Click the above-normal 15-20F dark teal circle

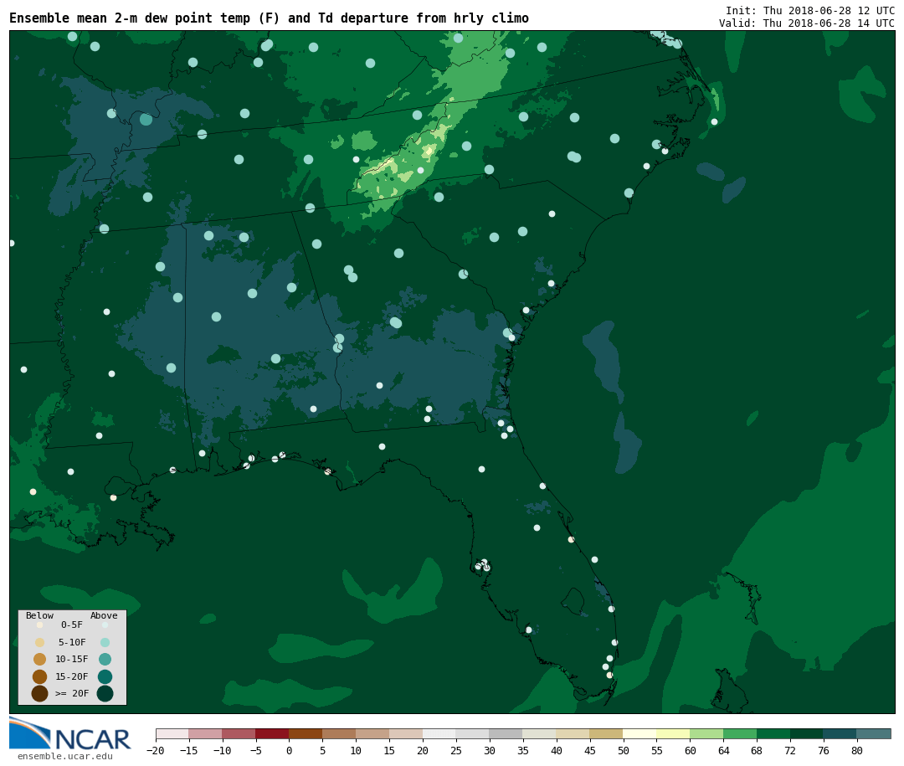tap(105, 676)
